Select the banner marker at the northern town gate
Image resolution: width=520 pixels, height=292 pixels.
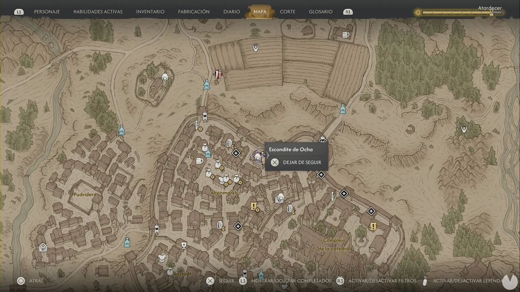point(205,116)
